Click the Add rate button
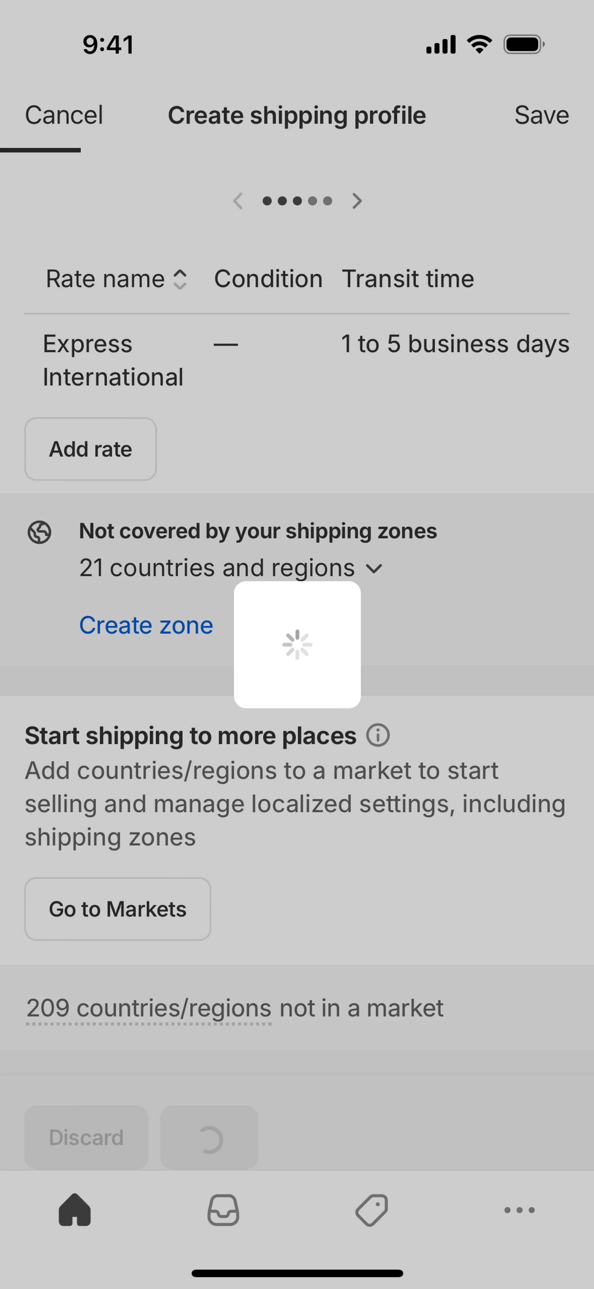The width and height of the screenshot is (594, 1289). (x=91, y=449)
